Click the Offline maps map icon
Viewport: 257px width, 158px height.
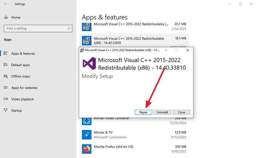tap(6, 76)
